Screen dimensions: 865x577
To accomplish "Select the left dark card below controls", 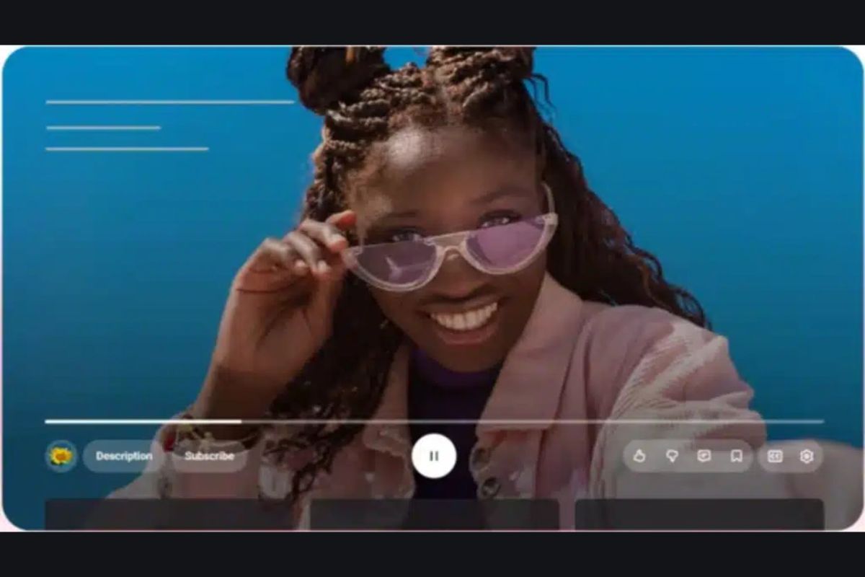I will click(170, 514).
